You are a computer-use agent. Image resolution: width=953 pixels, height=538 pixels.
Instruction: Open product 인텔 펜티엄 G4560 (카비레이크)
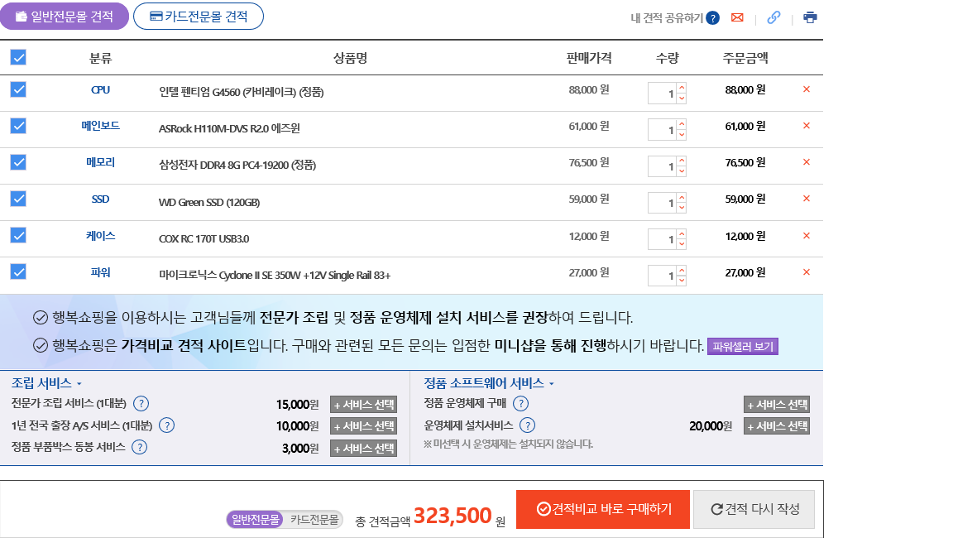(242, 93)
